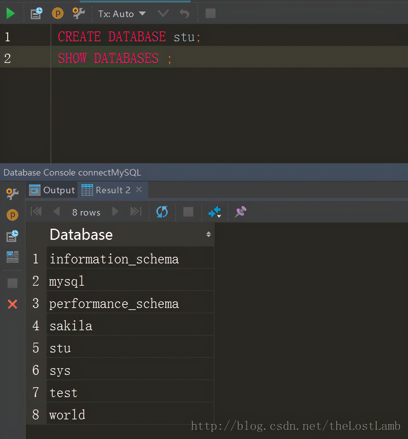Click the parameters P icon in toolbar
Viewport: 408px width, 439px height.
coord(57,13)
